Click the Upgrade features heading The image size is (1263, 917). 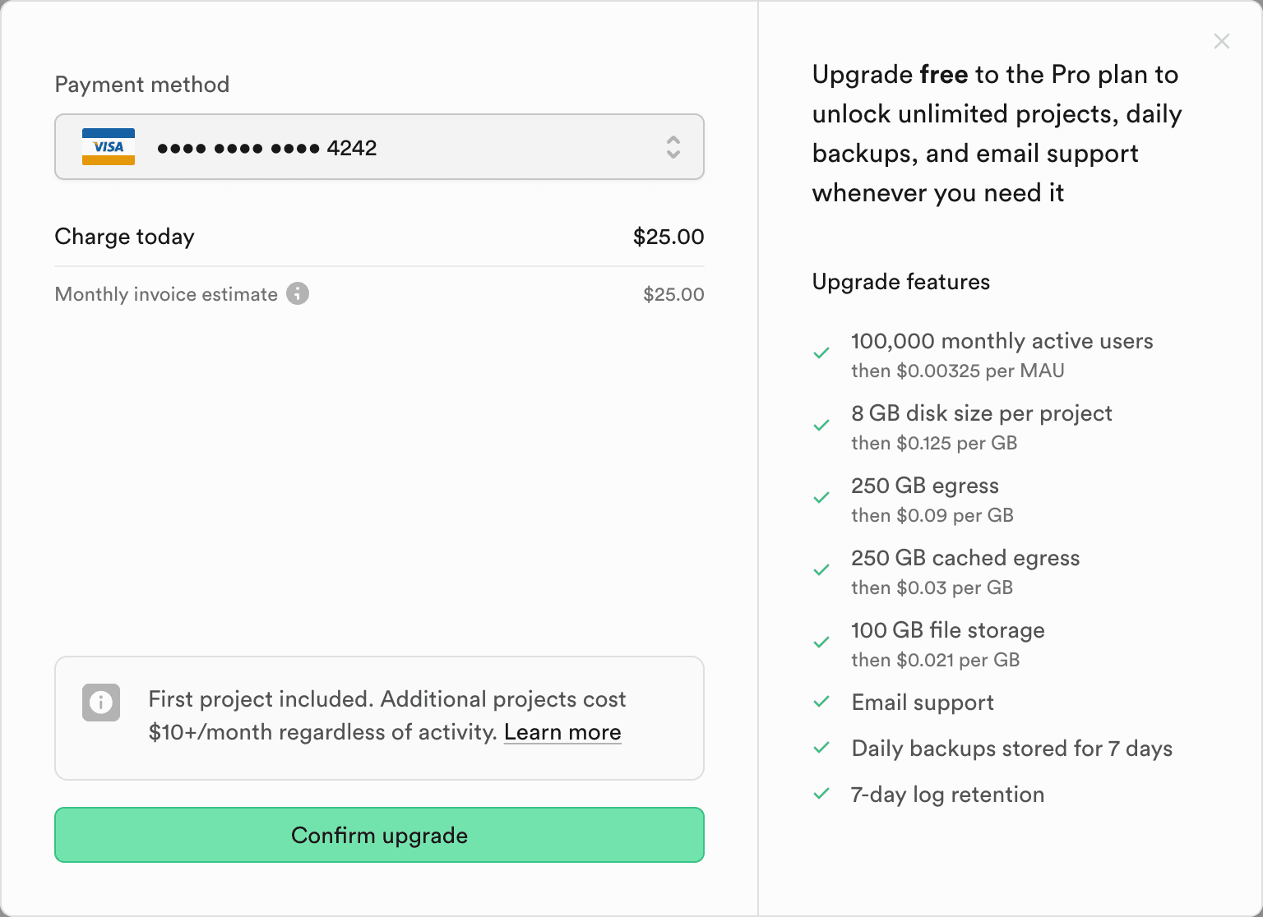coord(900,282)
